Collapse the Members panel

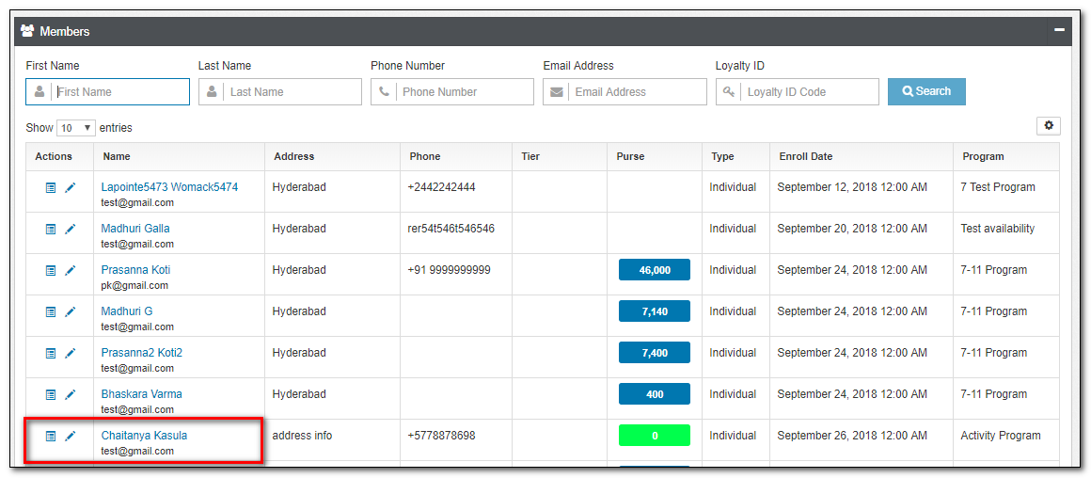[1059, 31]
